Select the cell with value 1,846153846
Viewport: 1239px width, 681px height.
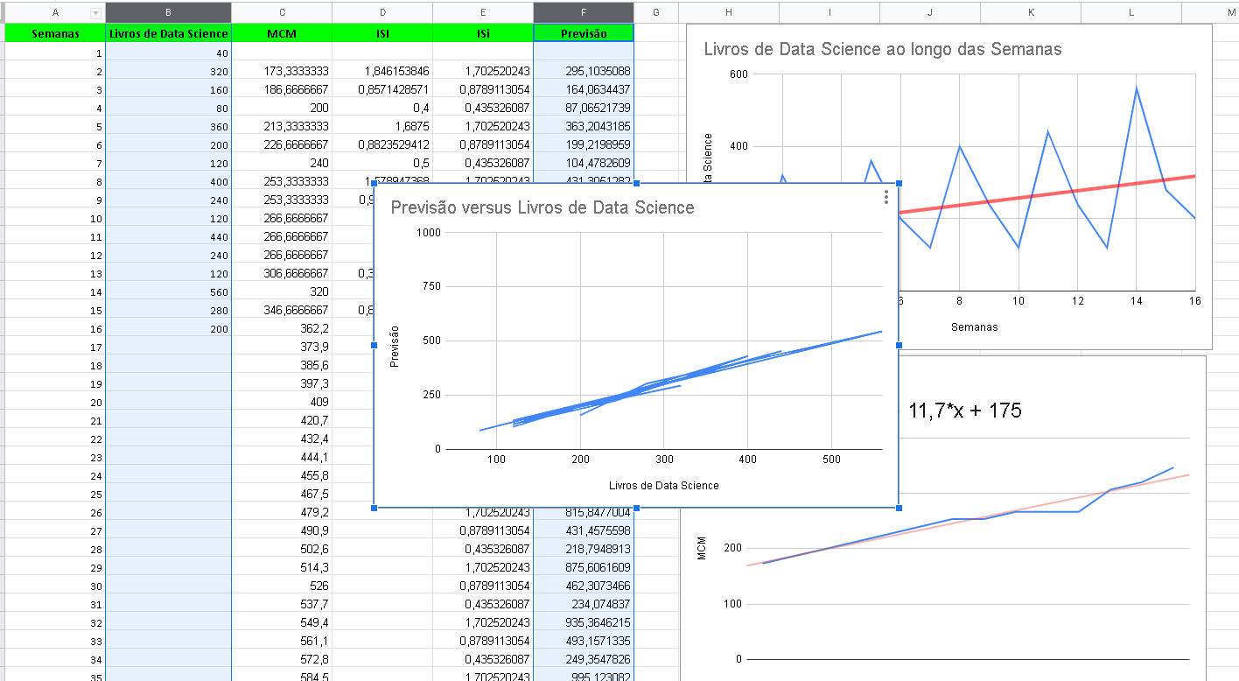(382, 71)
